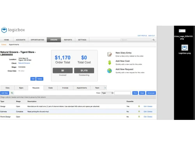This screenshot has height=146, width=195.
Task: Click the Add New Cost link
Action: tap(122, 61)
